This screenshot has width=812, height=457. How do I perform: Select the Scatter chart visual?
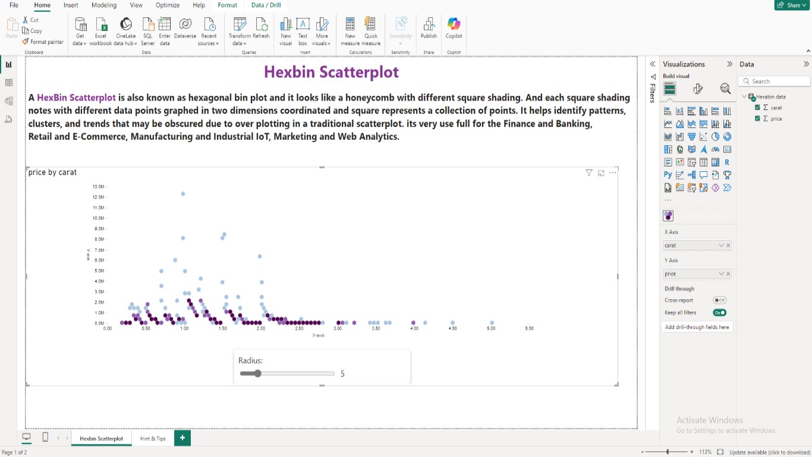702,136
